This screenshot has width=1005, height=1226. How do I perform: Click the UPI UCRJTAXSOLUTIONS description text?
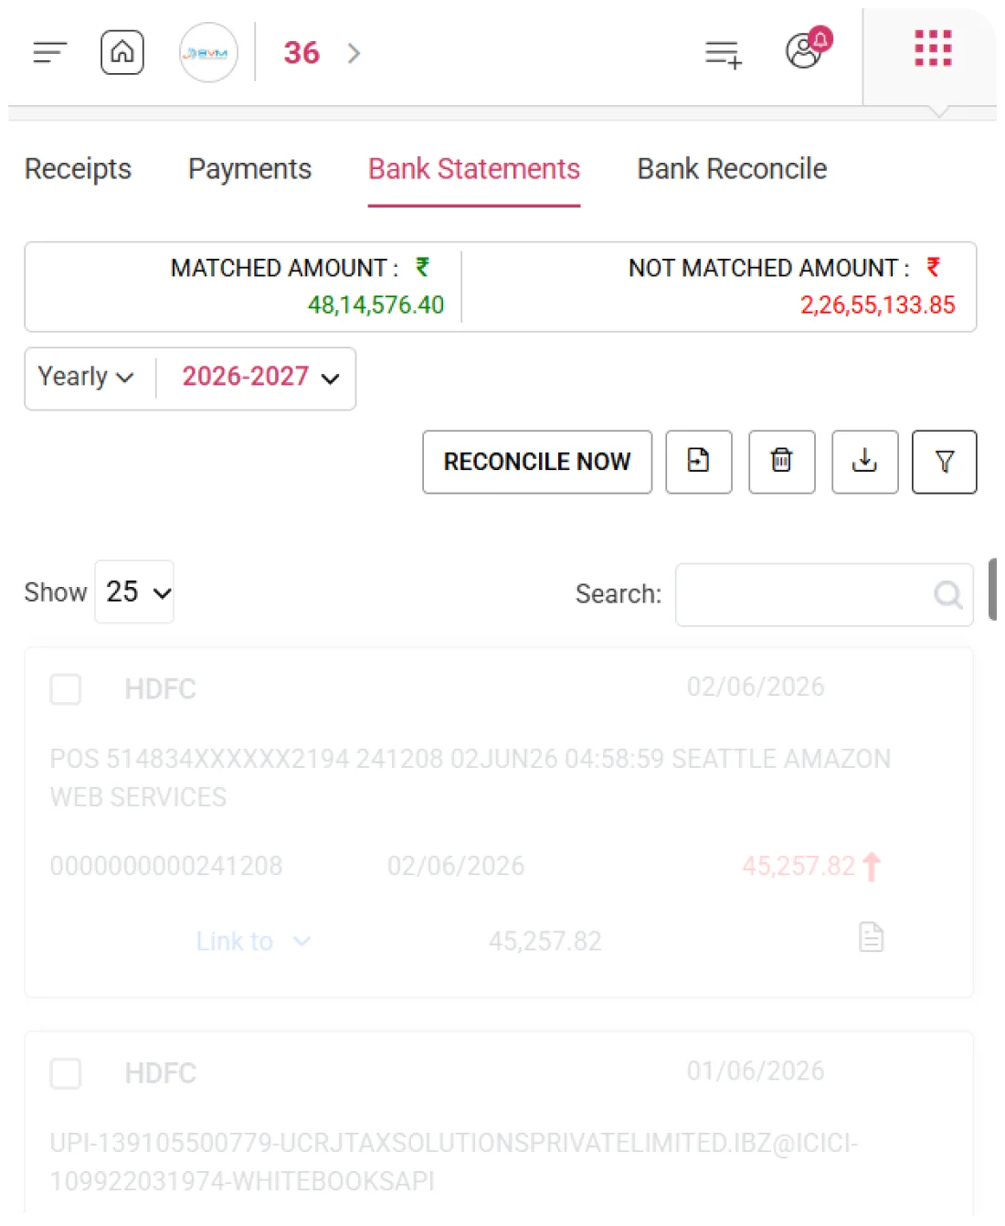[x=454, y=1162]
